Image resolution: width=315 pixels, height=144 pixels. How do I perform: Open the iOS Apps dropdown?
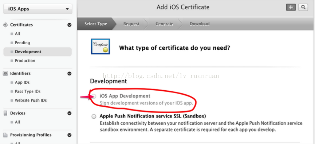(x=38, y=9)
